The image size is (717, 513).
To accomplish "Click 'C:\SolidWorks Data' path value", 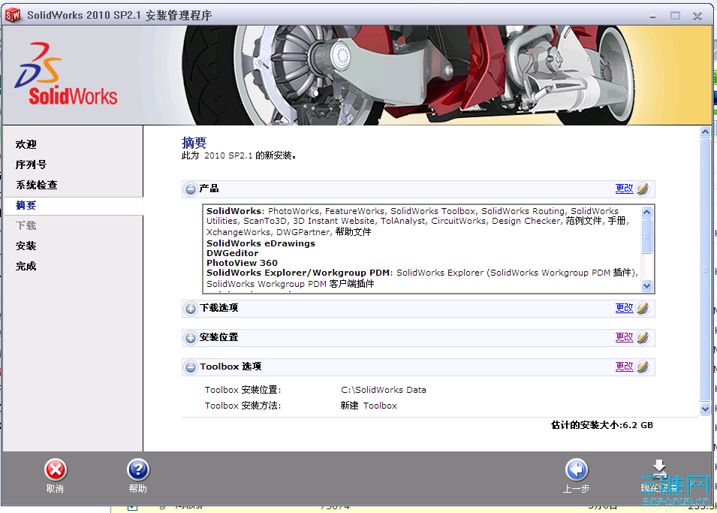I will pos(383,390).
